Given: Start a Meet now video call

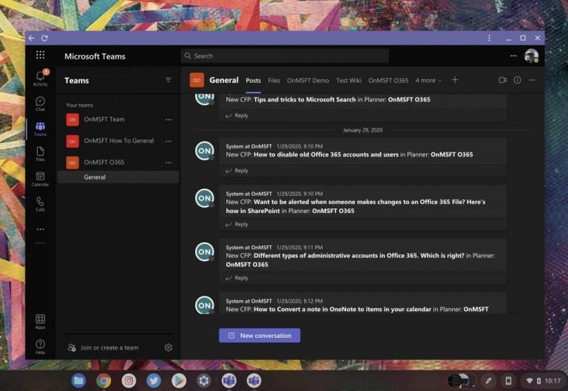Looking at the screenshot, I should coord(502,80).
